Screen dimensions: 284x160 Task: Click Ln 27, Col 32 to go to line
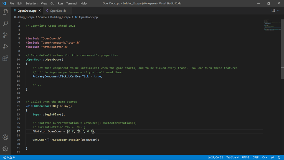pyautogui.click(x=215, y=157)
